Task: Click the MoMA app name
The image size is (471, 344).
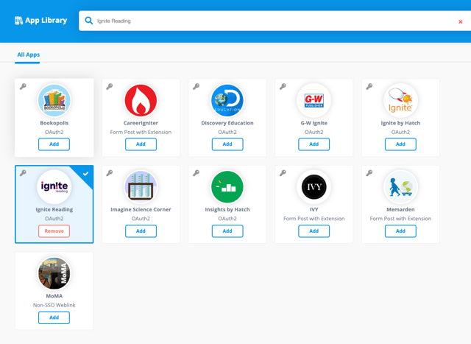Action: click(54, 296)
